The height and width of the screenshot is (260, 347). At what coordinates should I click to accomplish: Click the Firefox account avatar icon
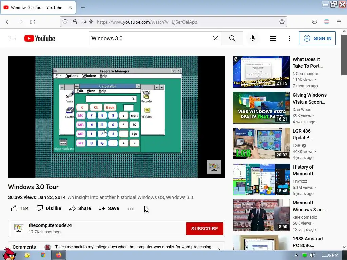click(327, 22)
